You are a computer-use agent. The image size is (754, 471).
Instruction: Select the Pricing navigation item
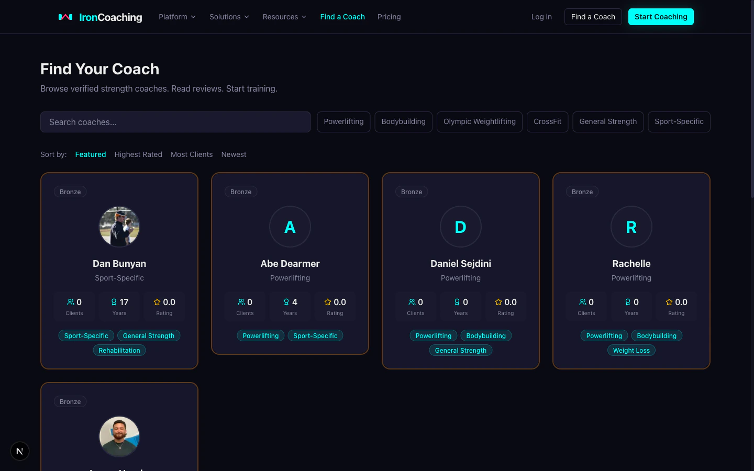pos(389,17)
